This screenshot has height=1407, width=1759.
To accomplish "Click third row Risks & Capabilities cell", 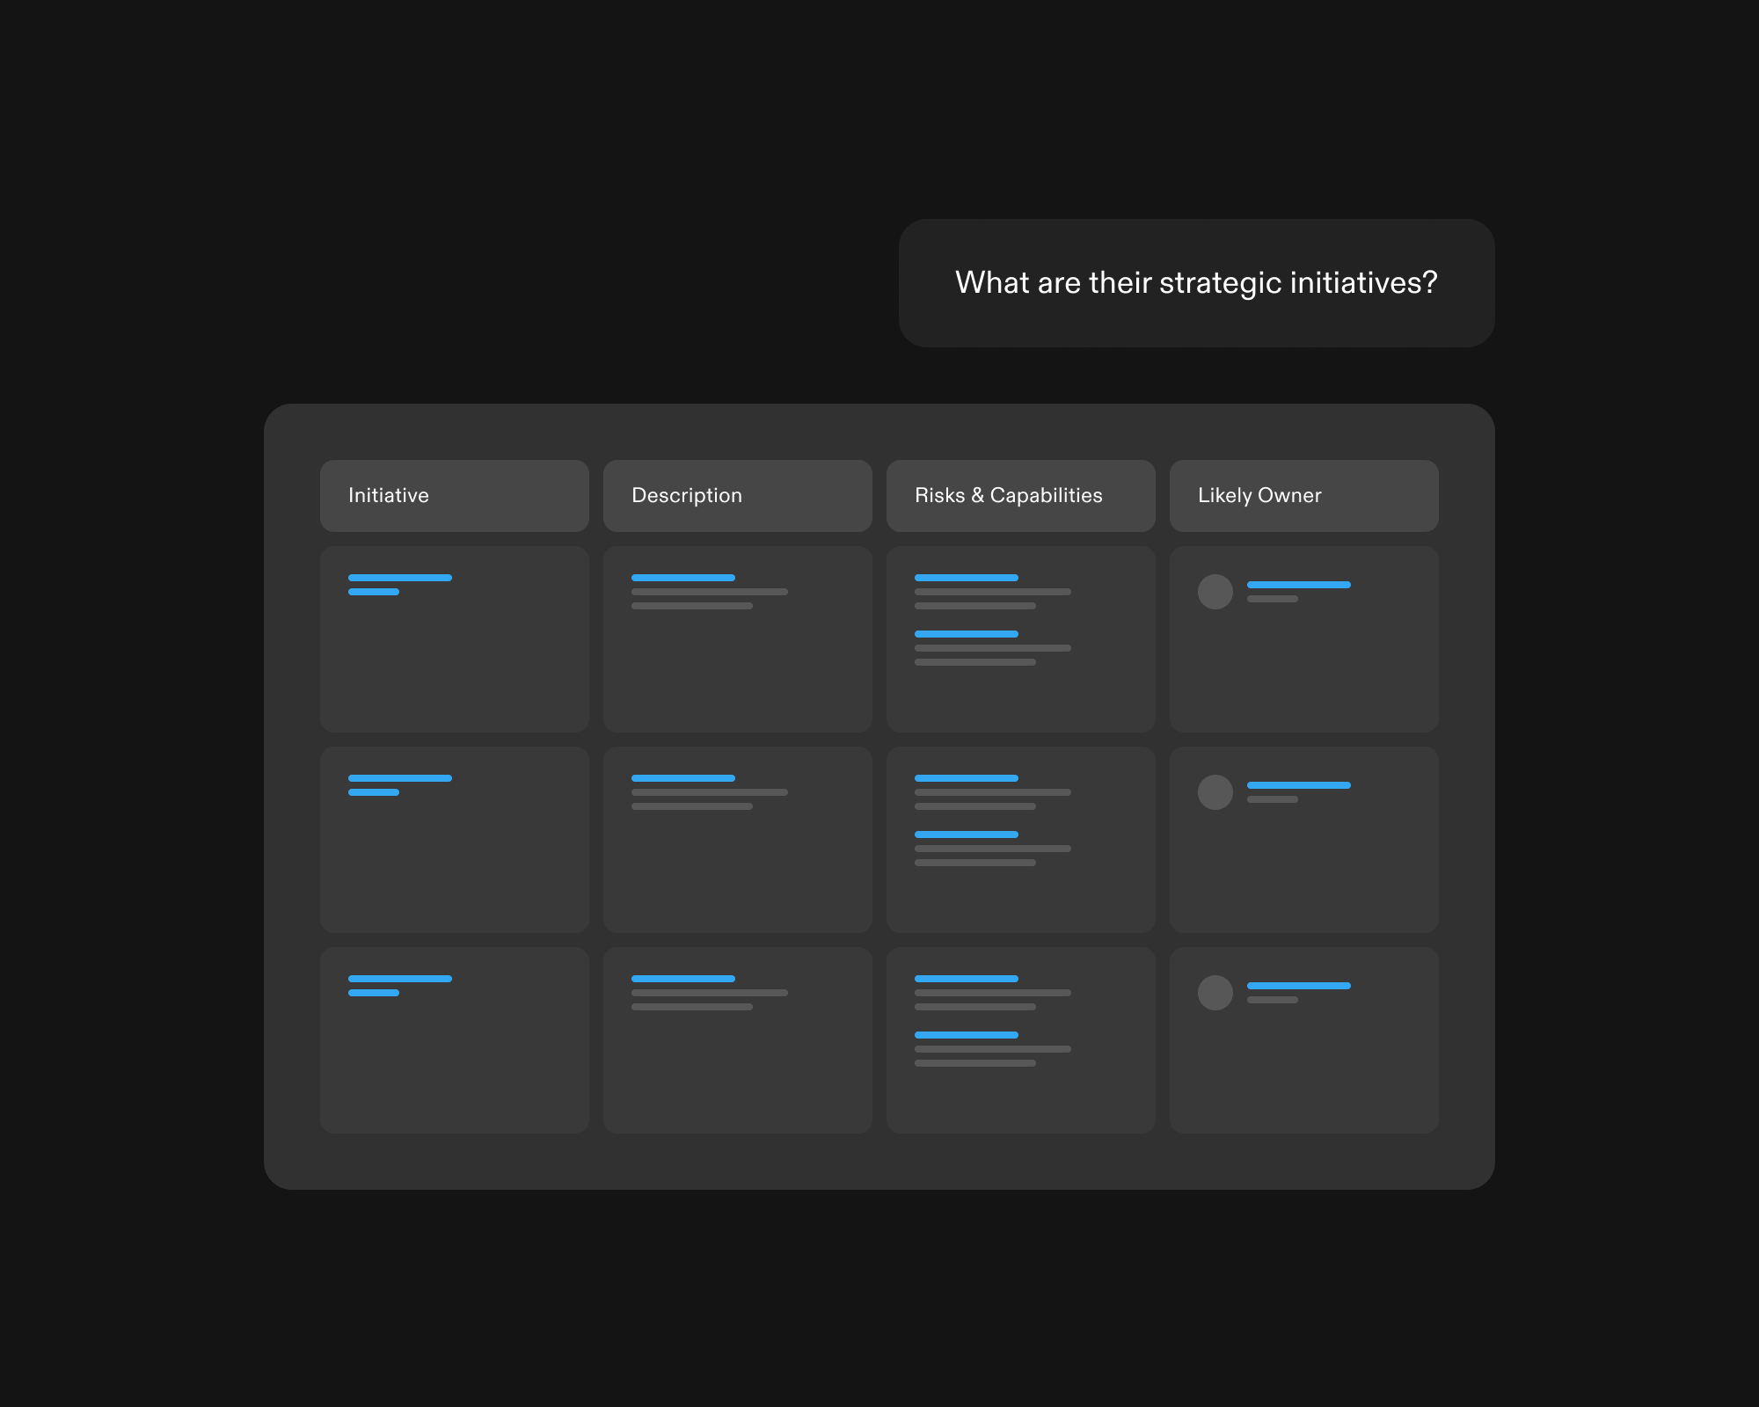I will 1020,1040.
